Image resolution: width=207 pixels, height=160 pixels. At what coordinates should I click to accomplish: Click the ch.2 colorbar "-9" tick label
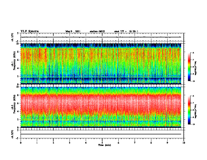point(193,117)
